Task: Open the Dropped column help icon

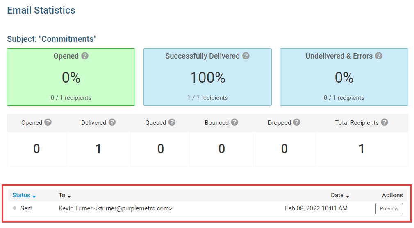Action: [x=297, y=122]
